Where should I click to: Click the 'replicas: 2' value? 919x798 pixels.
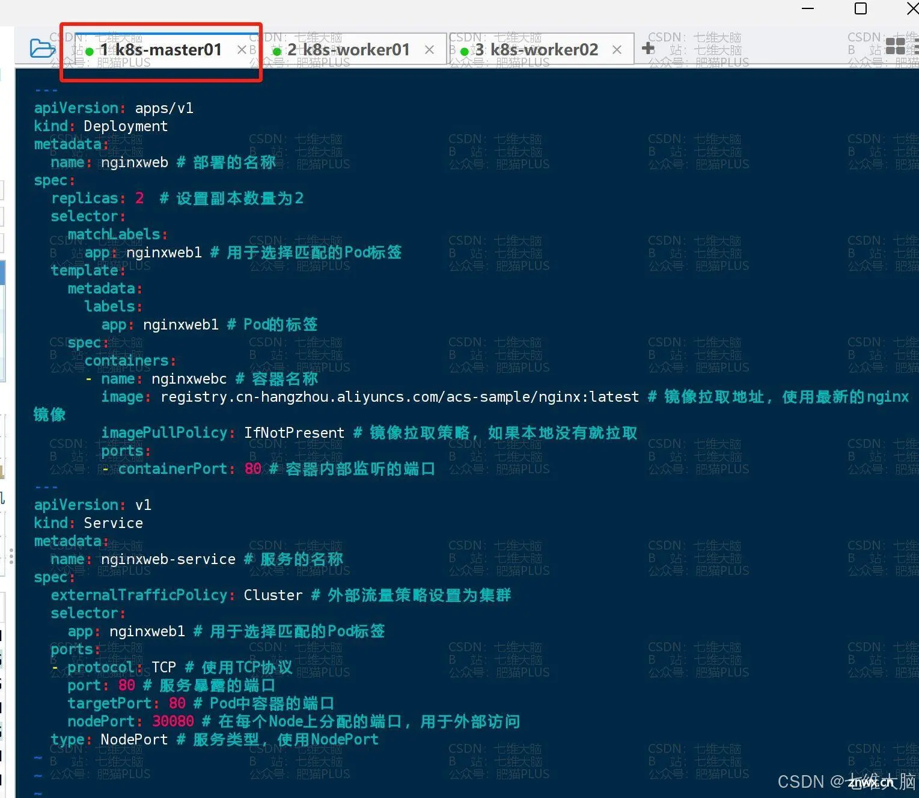click(x=139, y=198)
